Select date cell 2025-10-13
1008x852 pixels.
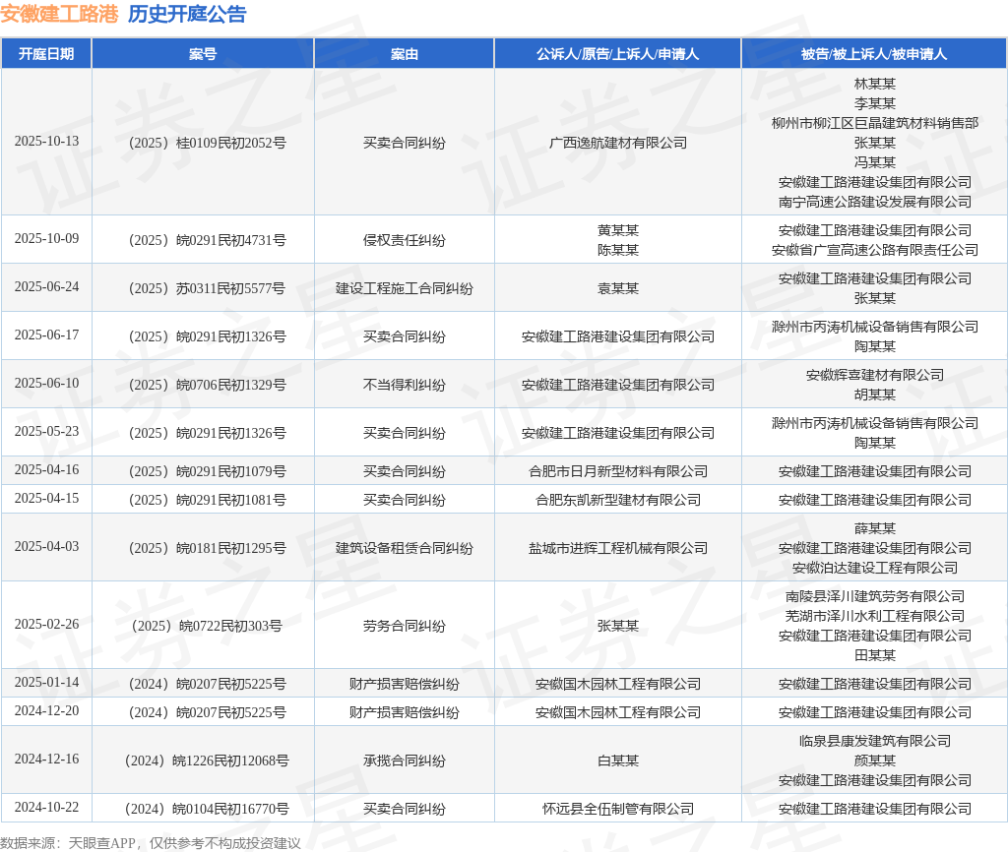pos(47,142)
